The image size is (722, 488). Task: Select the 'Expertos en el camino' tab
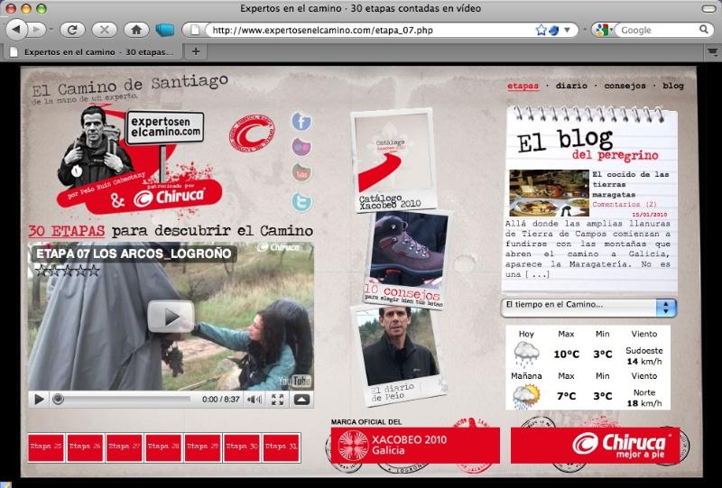click(x=92, y=52)
